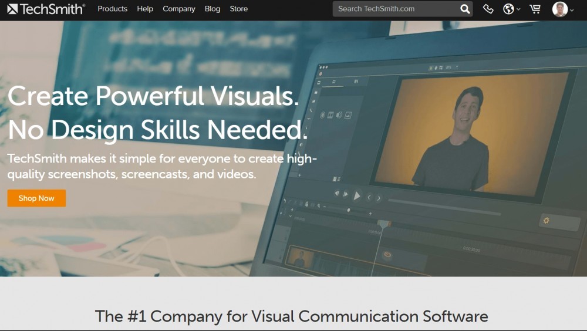Click the TechSmith logo
587x331 pixels.
46,9
